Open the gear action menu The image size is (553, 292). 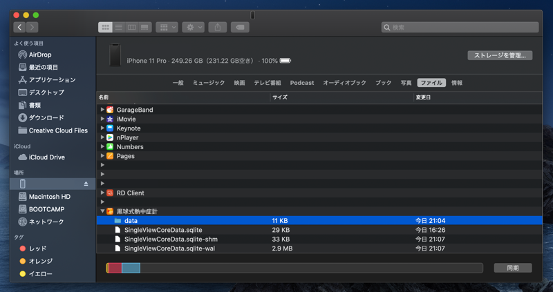click(x=194, y=27)
